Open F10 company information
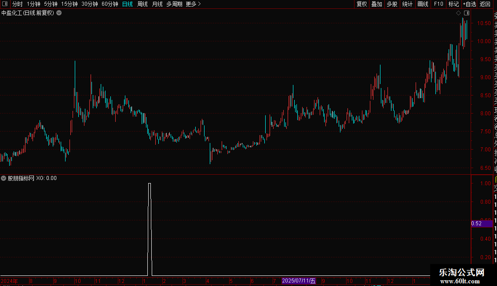 click(x=439, y=4)
